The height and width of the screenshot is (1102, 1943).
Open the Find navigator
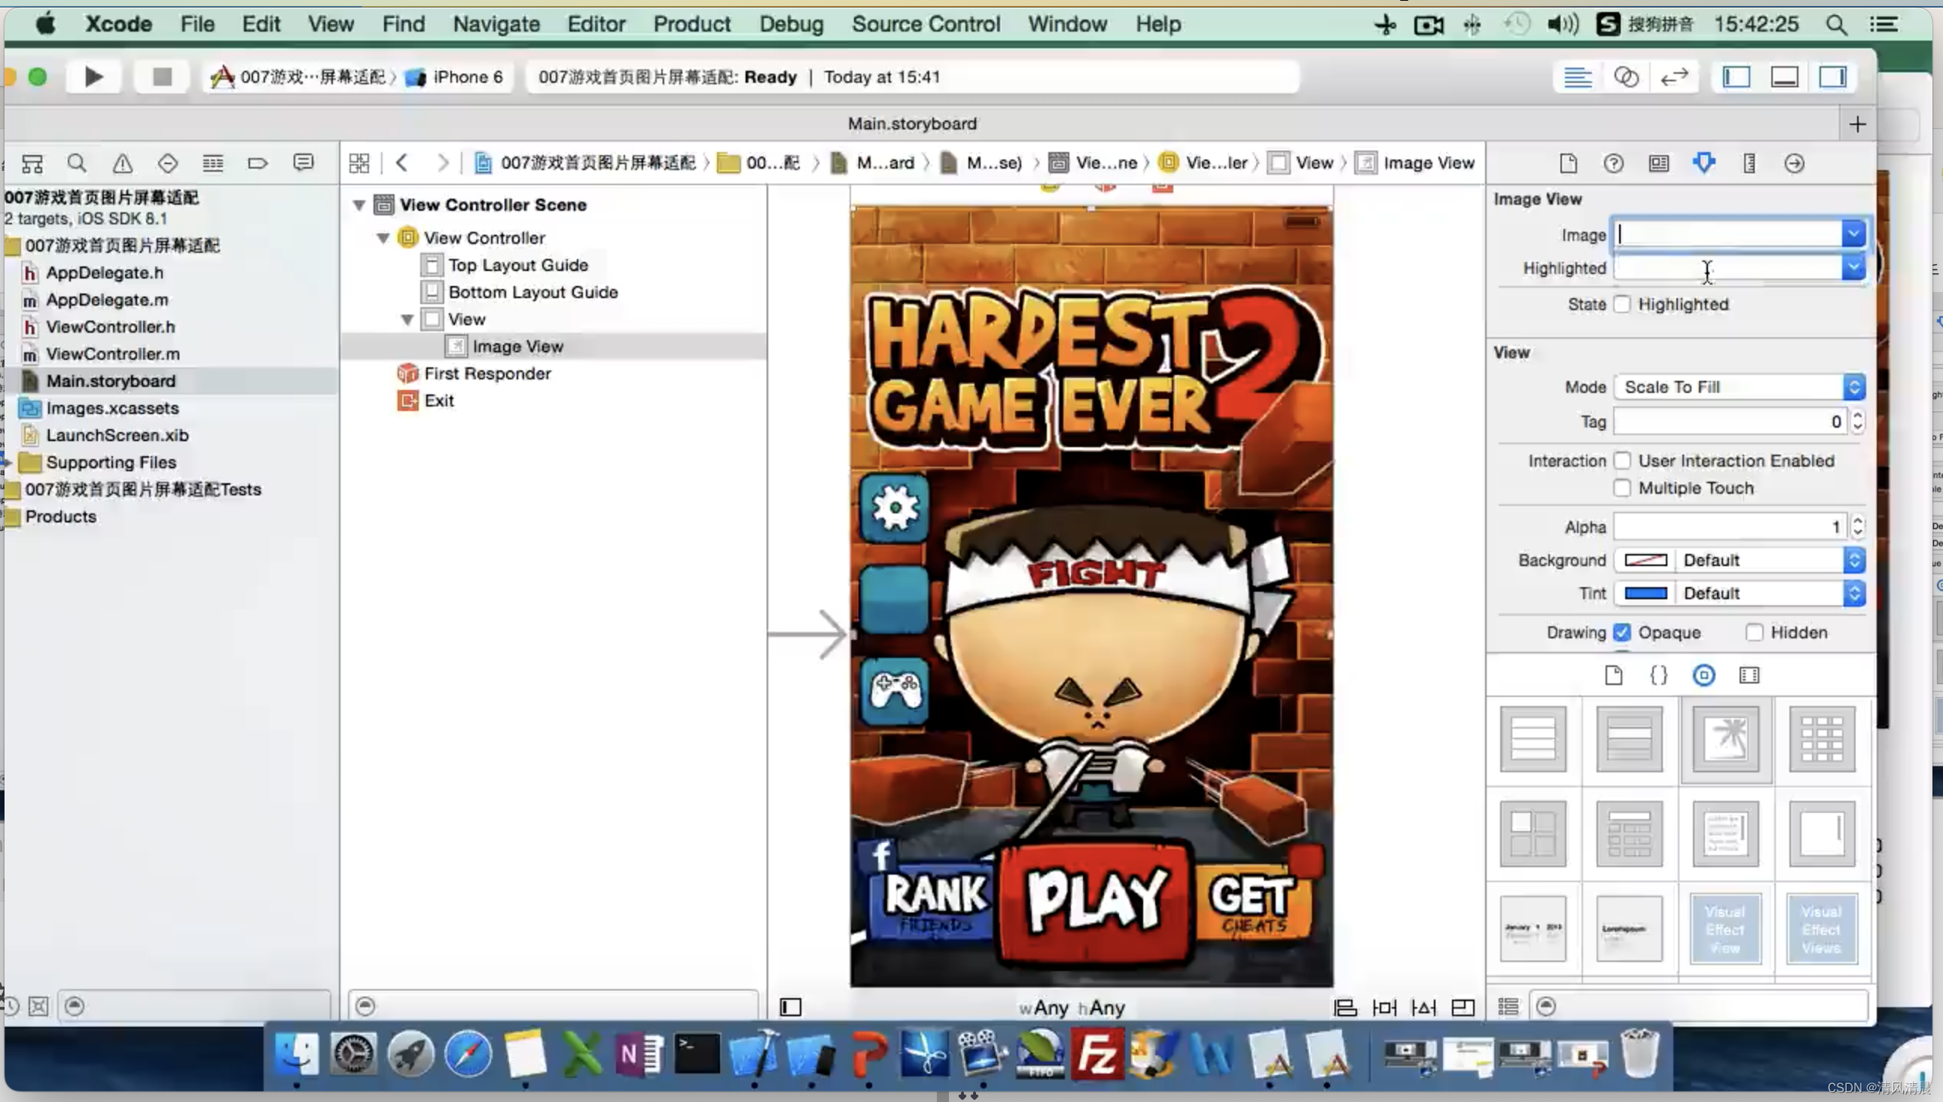(77, 163)
